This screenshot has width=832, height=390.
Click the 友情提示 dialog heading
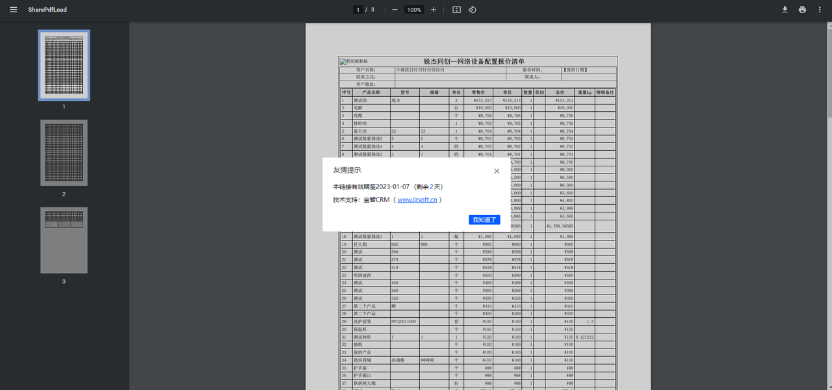347,170
